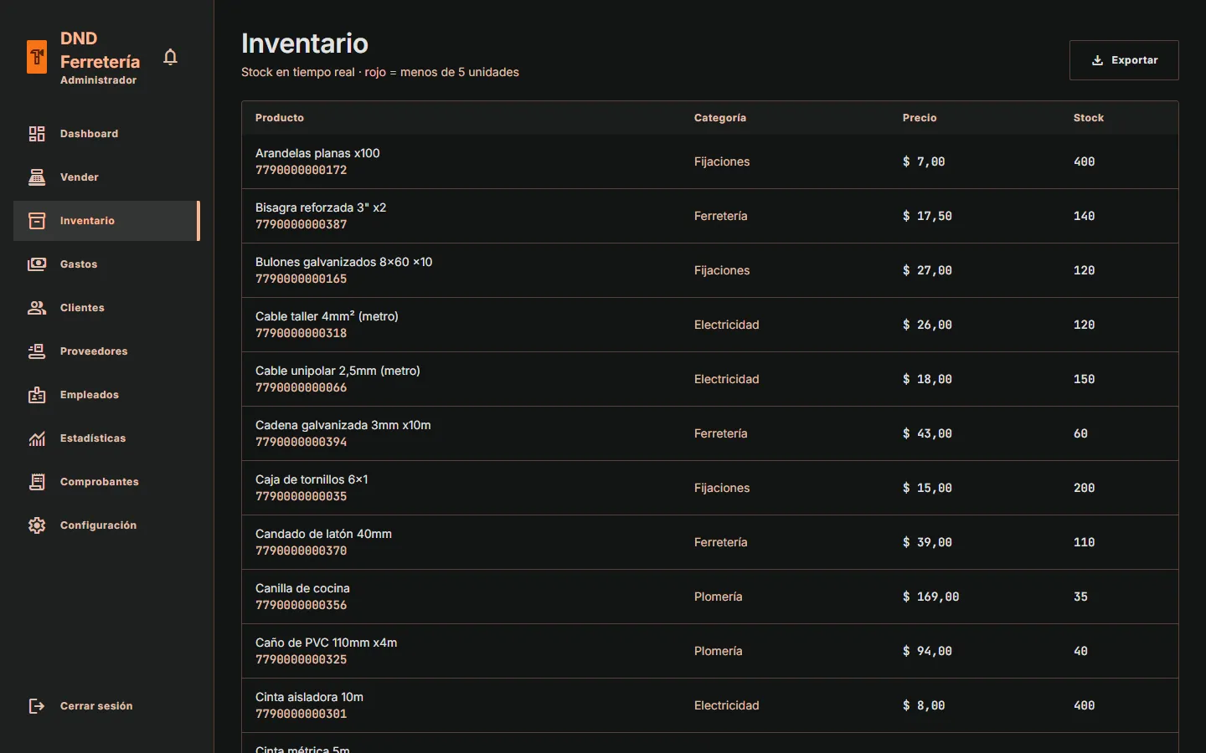Click the download icon in Exportar
Screen dimensions: 1206x753
1097,60
